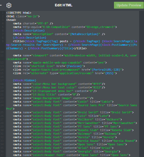The width and height of the screenshot is (144, 157).
Task: Click the title="Droid Serif" attribute
Action: [x=116, y=112]
